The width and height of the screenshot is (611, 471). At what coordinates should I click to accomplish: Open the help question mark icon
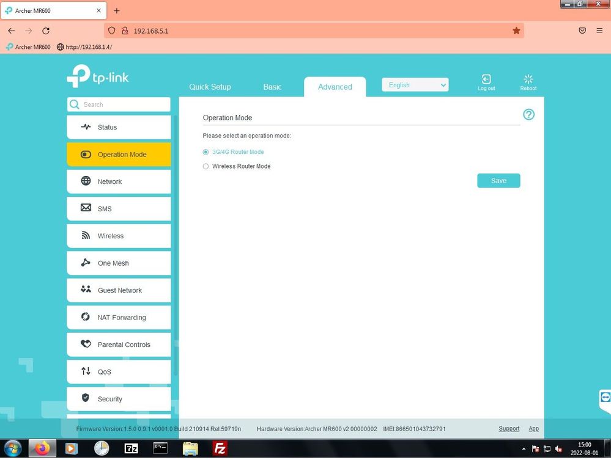[528, 115]
